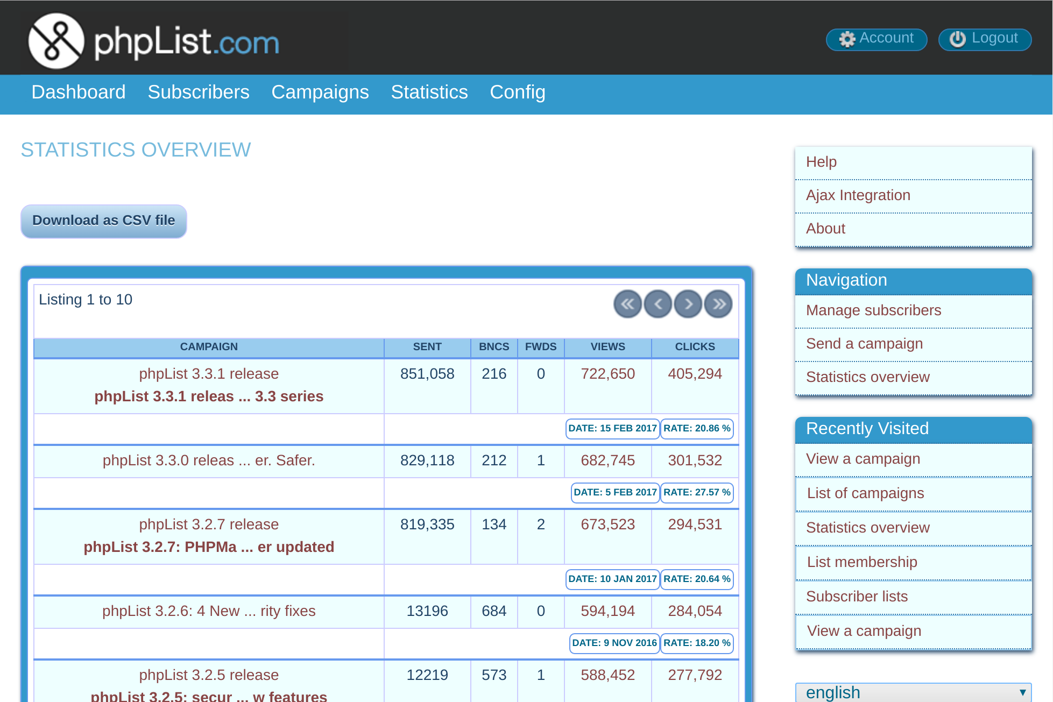Click sent value 851,058

pyautogui.click(x=427, y=374)
